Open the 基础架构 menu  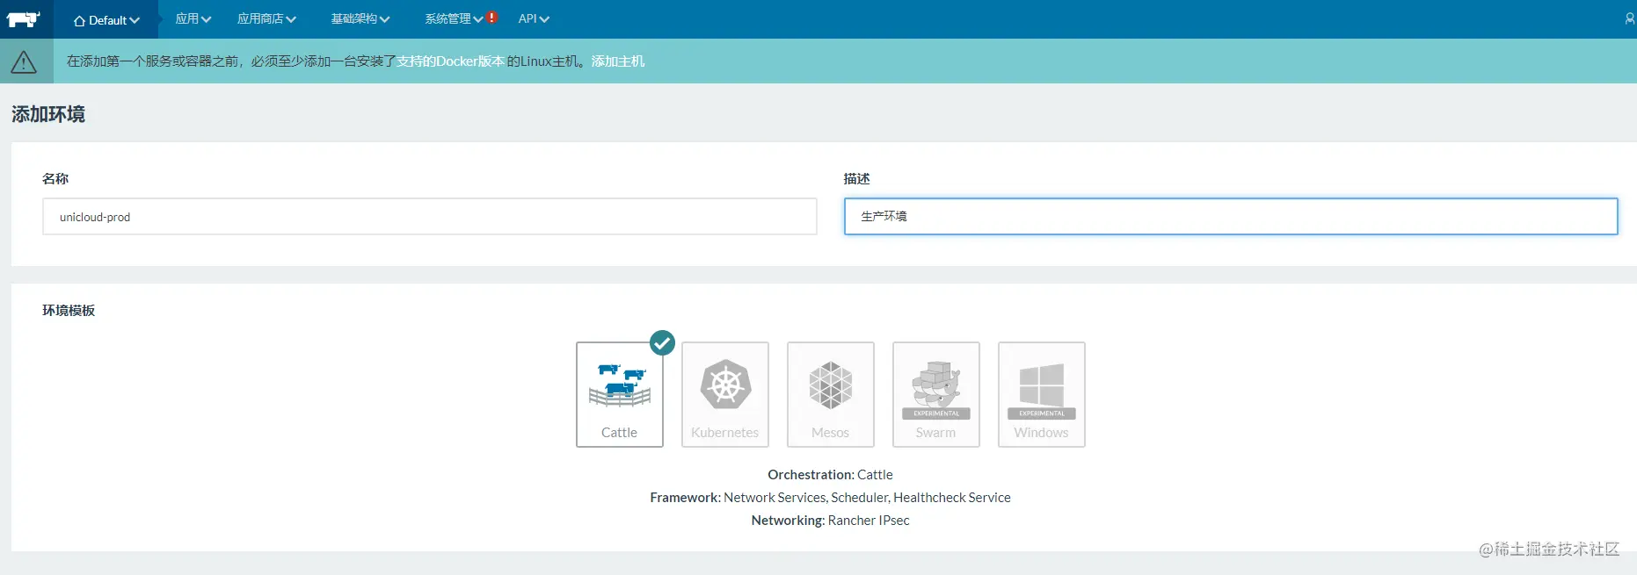point(360,18)
